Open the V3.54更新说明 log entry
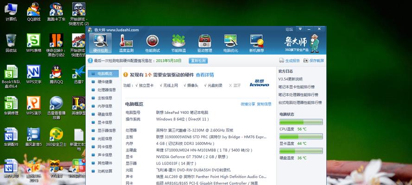412x185 pixels. click(x=290, y=79)
